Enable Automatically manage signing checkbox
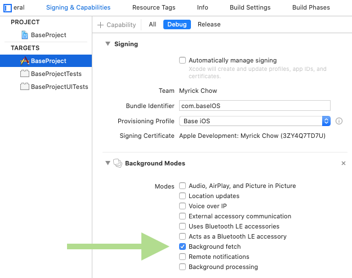352x278 pixels. click(182, 60)
